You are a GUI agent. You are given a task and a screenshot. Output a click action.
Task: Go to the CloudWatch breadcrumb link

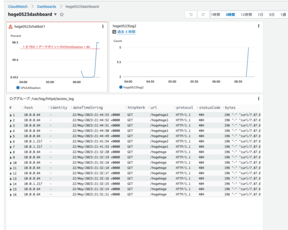(x=18, y=7)
